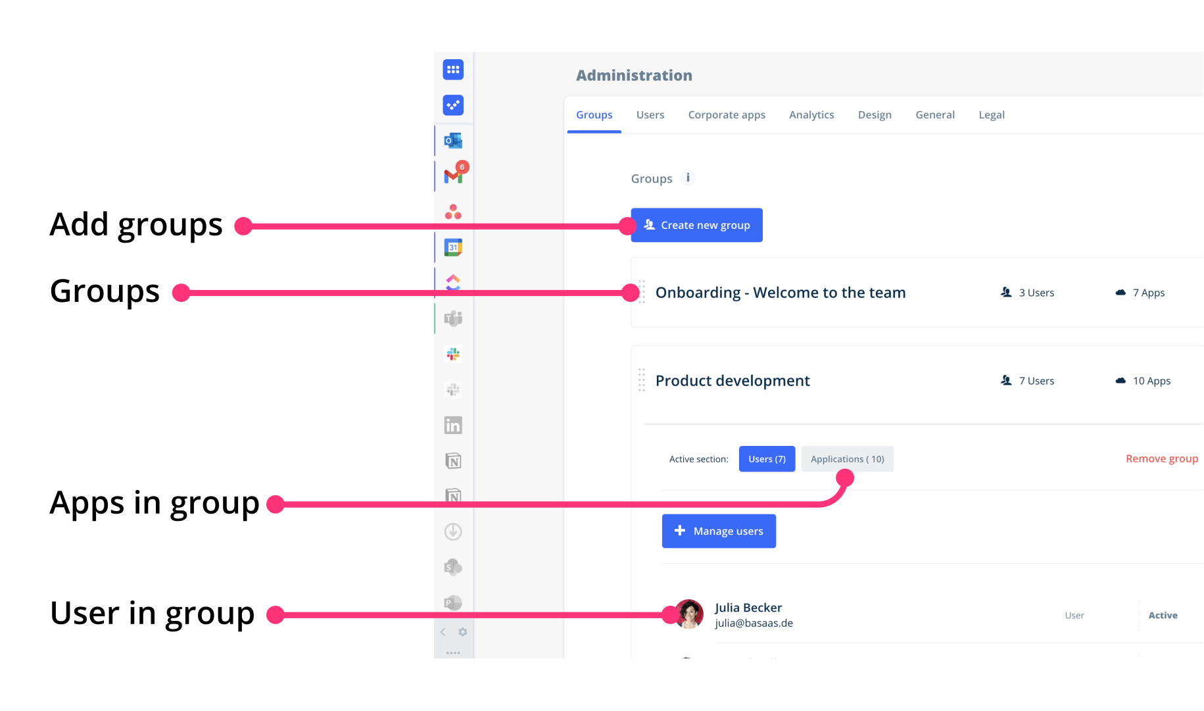The height and width of the screenshot is (711, 1204).
Task: Open the Analytics tab
Action: pos(811,115)
